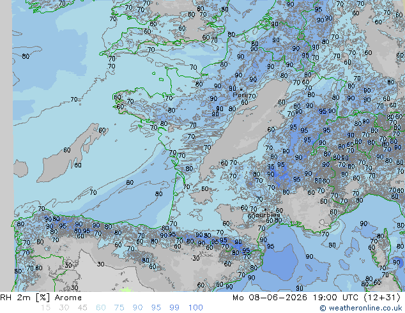The image size is (405, 313).
Task: Click the legend value 15
Action: click(45, 308)
